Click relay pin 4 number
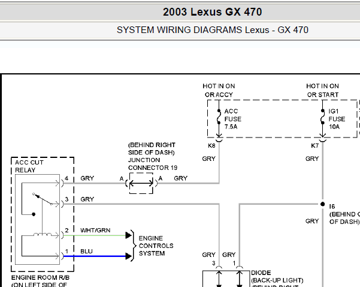The width and height of the screenshot is (360, 287). point(66,178)
